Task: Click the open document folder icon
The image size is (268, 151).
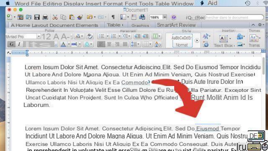Action: point(28,17)
